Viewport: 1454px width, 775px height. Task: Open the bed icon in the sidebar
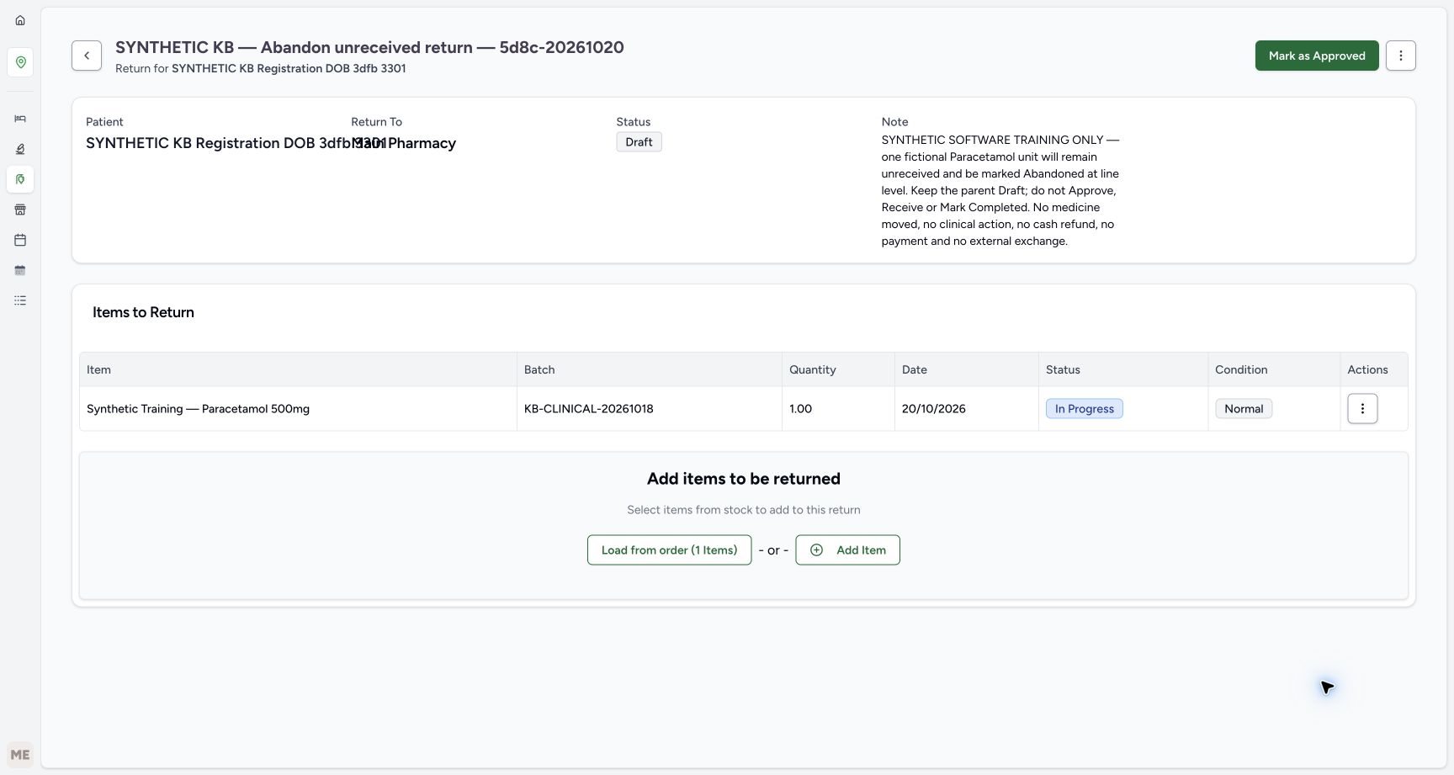pos(20,119)
